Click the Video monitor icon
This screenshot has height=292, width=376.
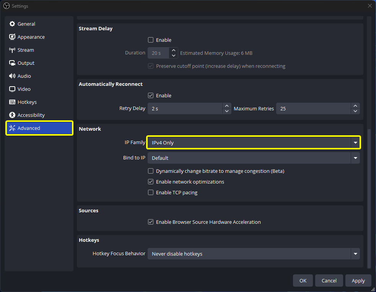coord(12,89)
